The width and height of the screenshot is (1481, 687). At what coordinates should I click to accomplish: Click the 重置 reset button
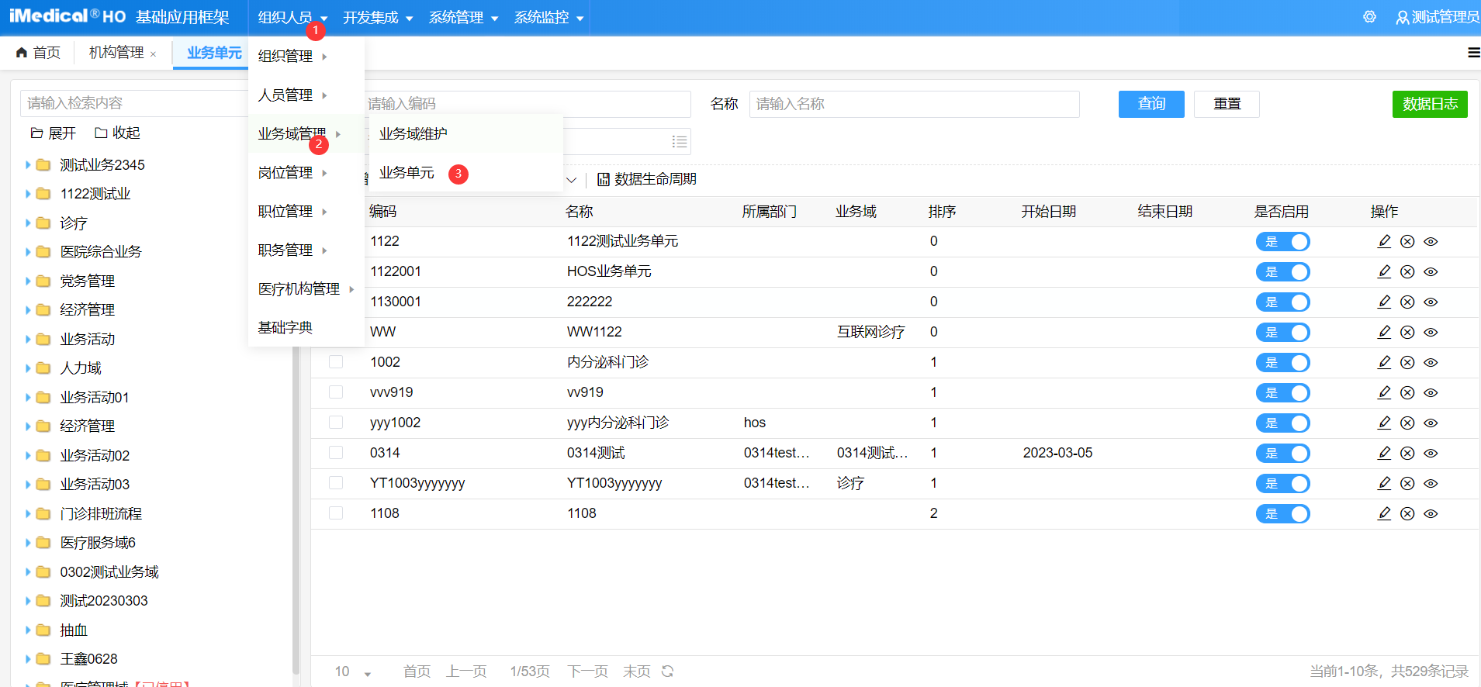point(1227,104)
